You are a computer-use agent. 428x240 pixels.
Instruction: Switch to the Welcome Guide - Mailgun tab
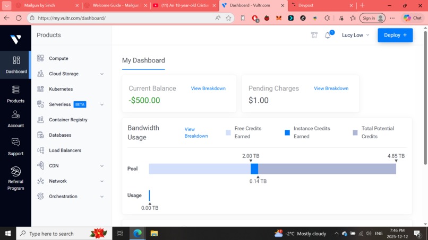click(116, 5)
